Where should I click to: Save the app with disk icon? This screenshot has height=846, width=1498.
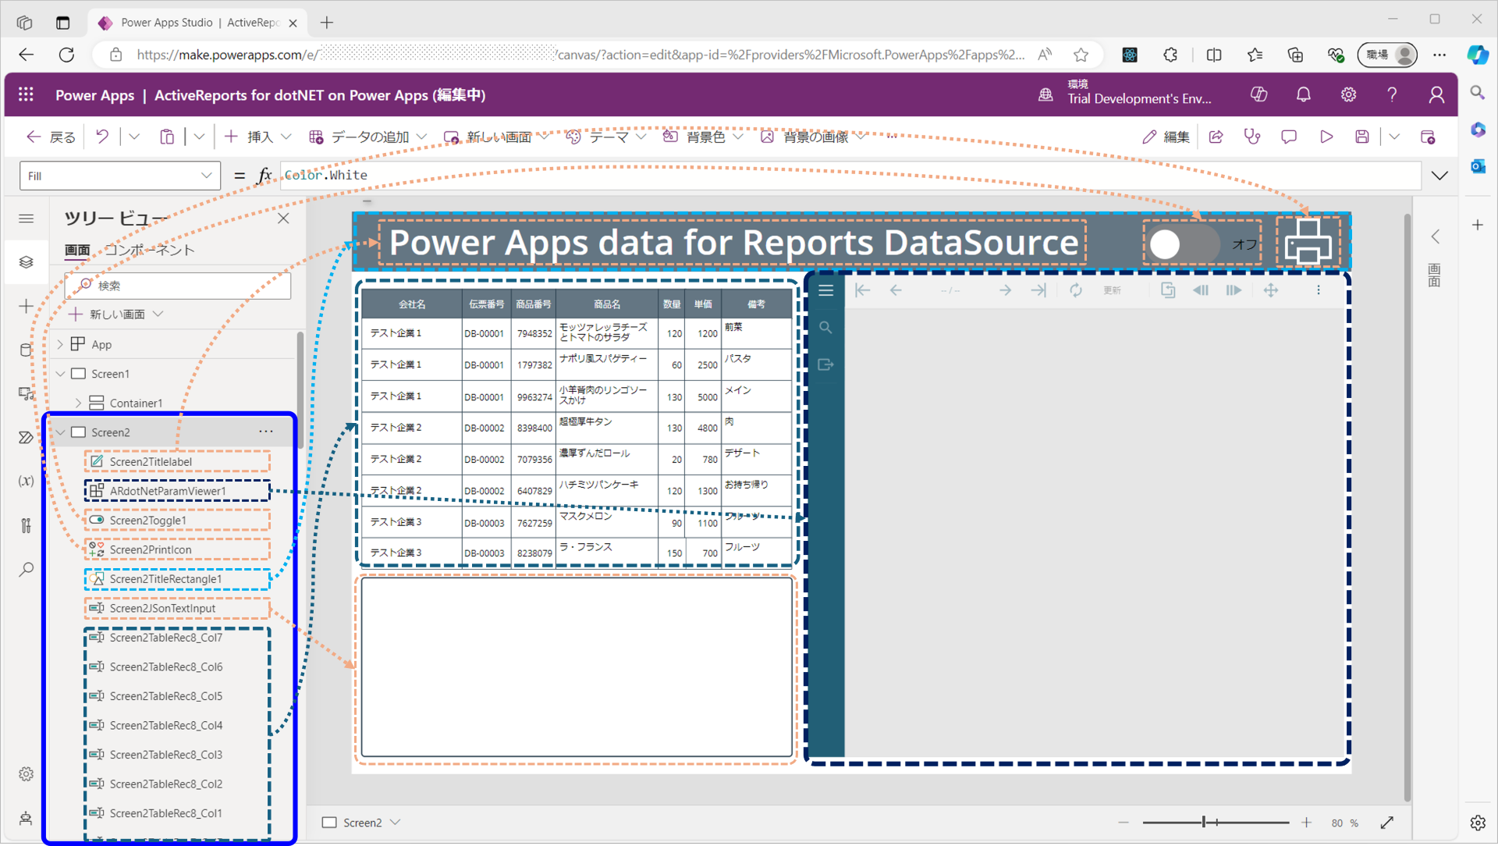coord(1362,137)
